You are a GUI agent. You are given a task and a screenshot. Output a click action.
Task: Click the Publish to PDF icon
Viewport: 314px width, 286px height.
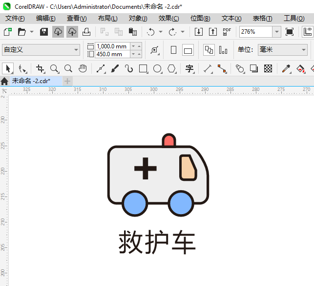pos(227,32)
